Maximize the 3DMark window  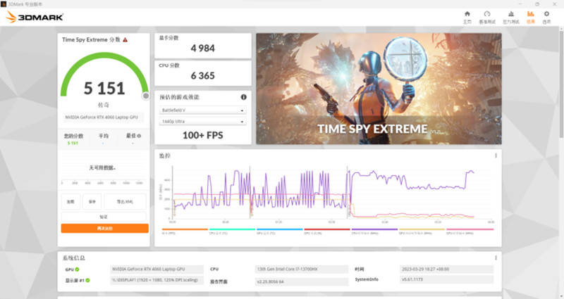point(537,4)
